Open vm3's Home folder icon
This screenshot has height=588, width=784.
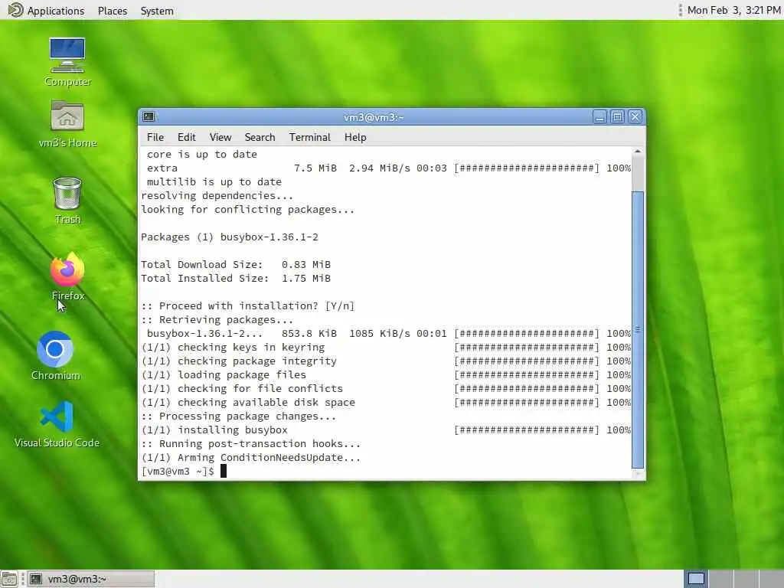67,123
